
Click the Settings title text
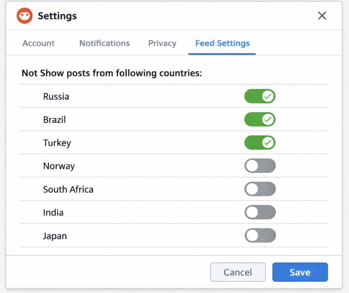pyautogui.click(x=57, y=16)
